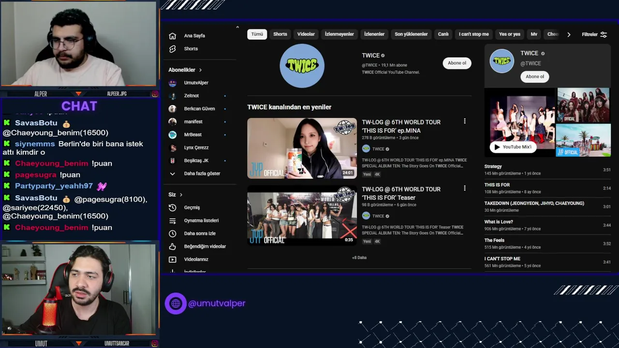Open the What is Love? song row
Image resolution: width=619 pixels, height=348 pixels.
point(547,225)
